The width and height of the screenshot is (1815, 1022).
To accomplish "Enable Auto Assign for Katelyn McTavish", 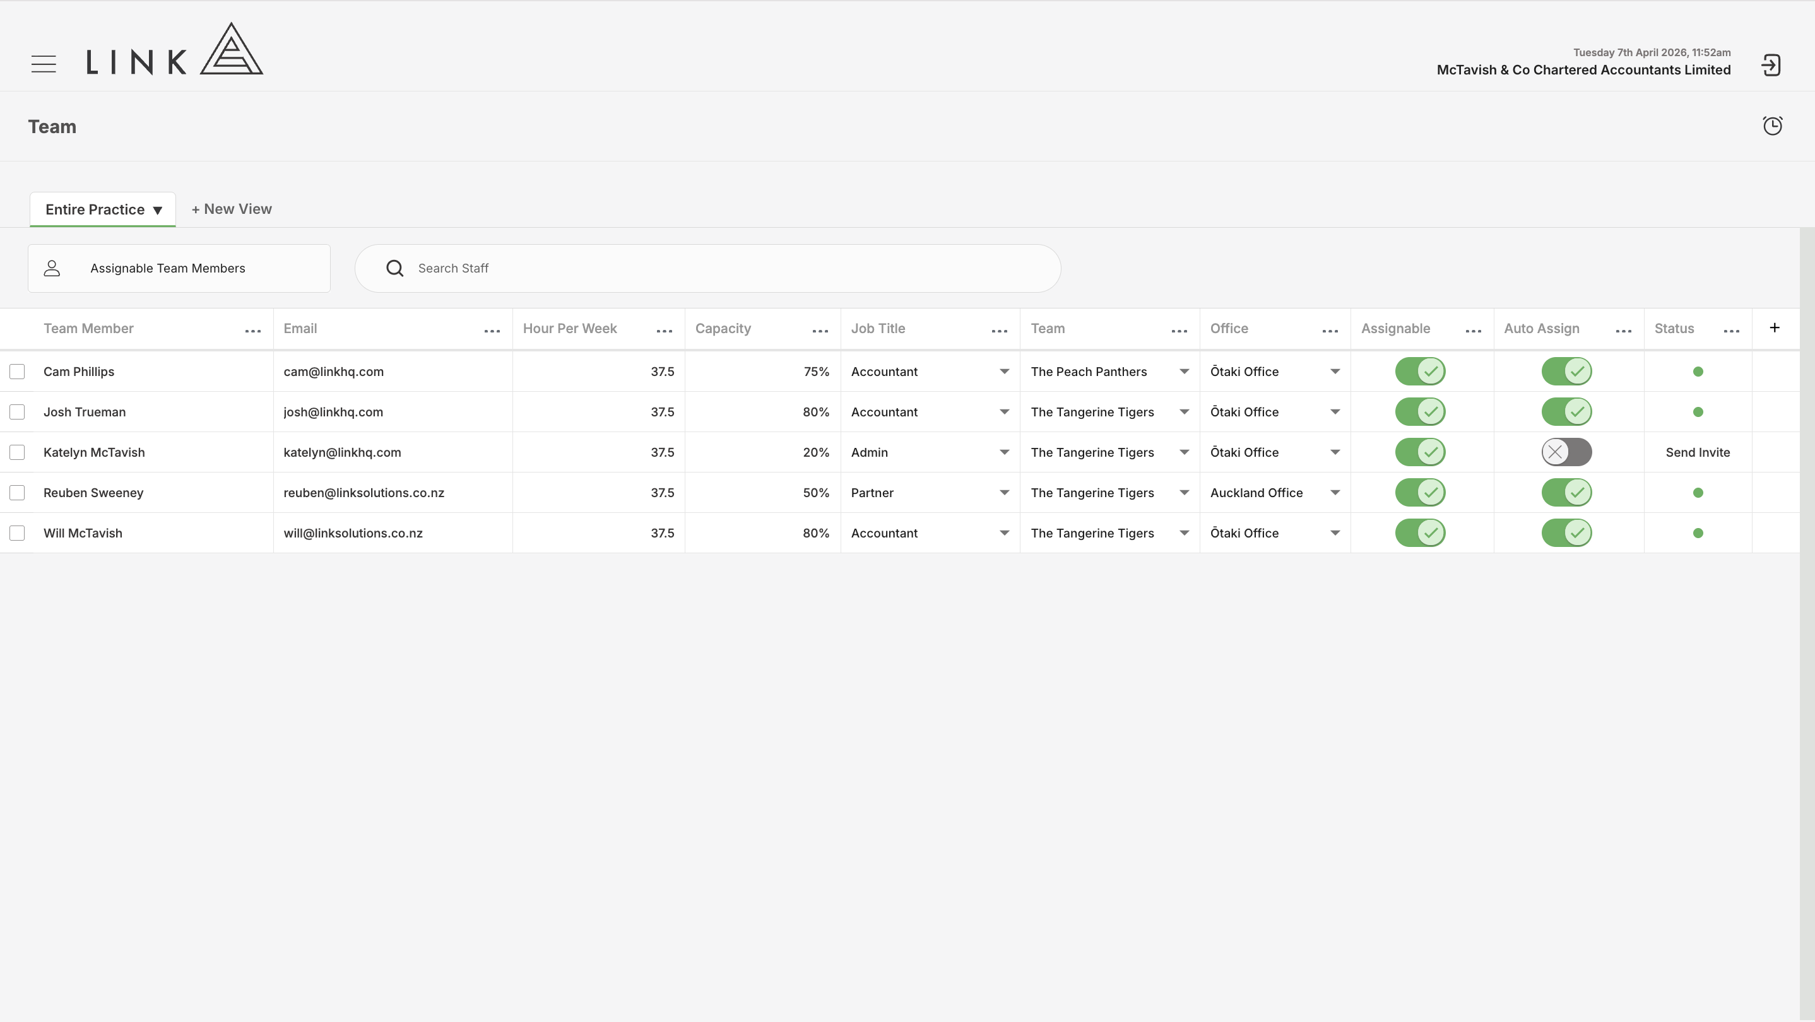I will [x=1566, y=452].
